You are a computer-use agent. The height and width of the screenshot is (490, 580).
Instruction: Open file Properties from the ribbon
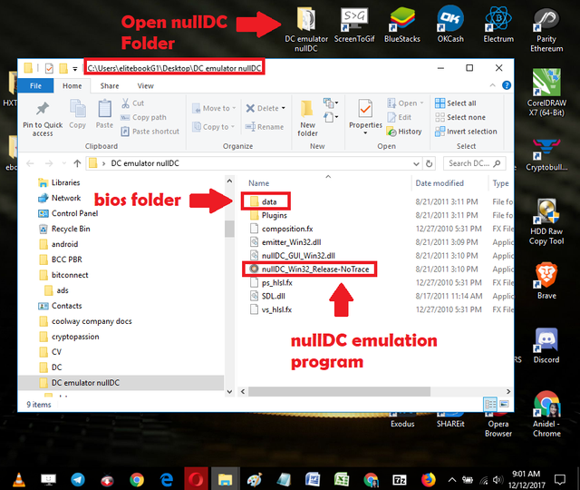(x=365, y=115)
